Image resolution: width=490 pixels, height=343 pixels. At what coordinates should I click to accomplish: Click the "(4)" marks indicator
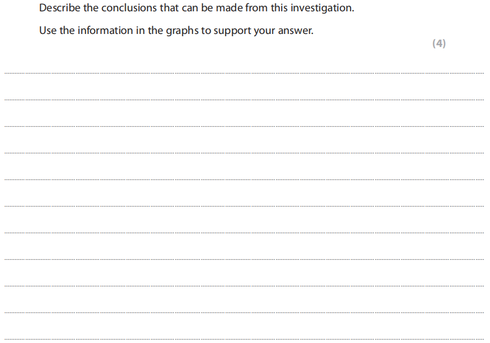(438, 44)
